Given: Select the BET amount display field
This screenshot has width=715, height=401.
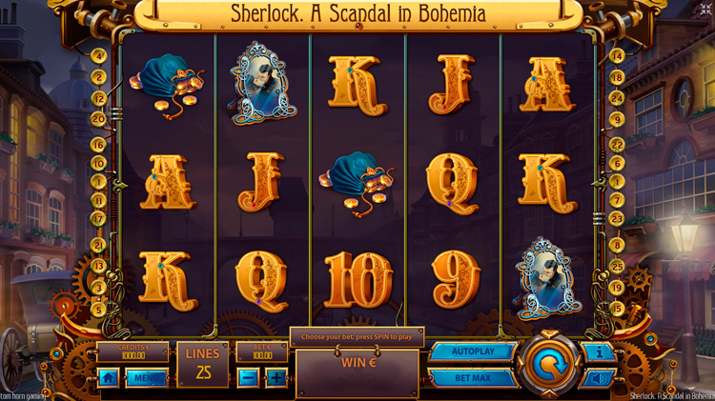Looking at the screenshot, I should (x=262, y=352).
